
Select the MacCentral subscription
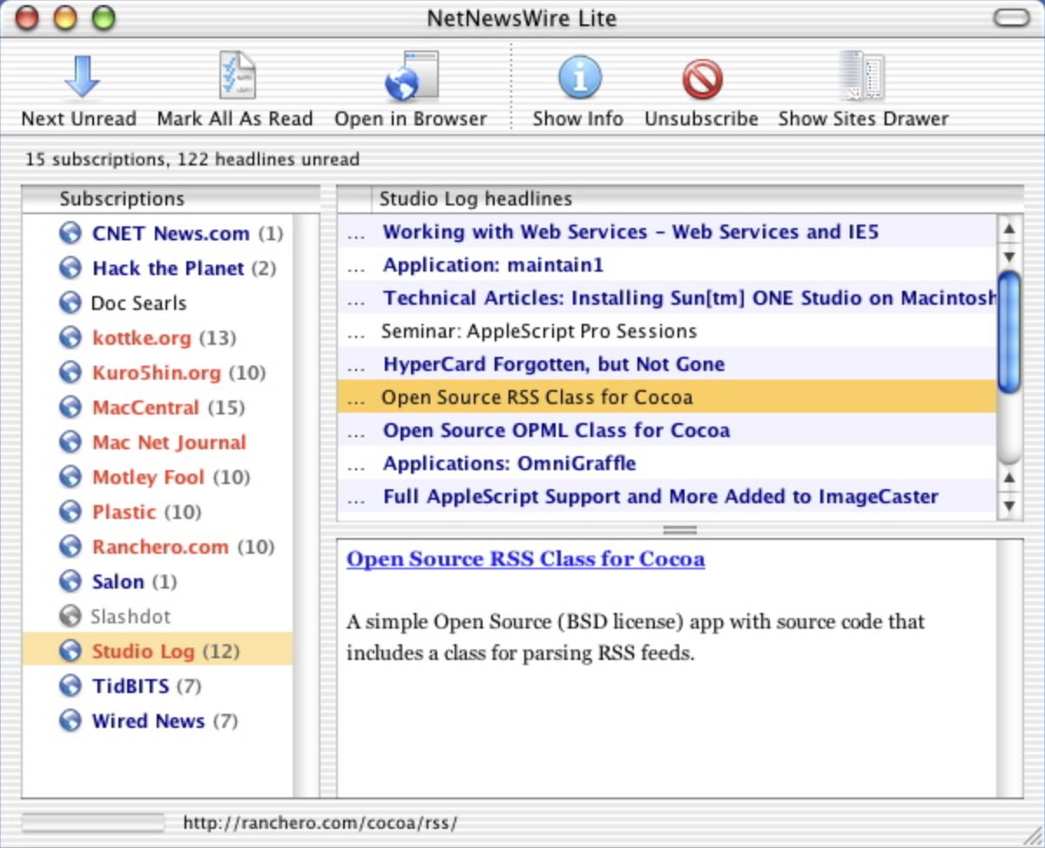pos(158,407)
